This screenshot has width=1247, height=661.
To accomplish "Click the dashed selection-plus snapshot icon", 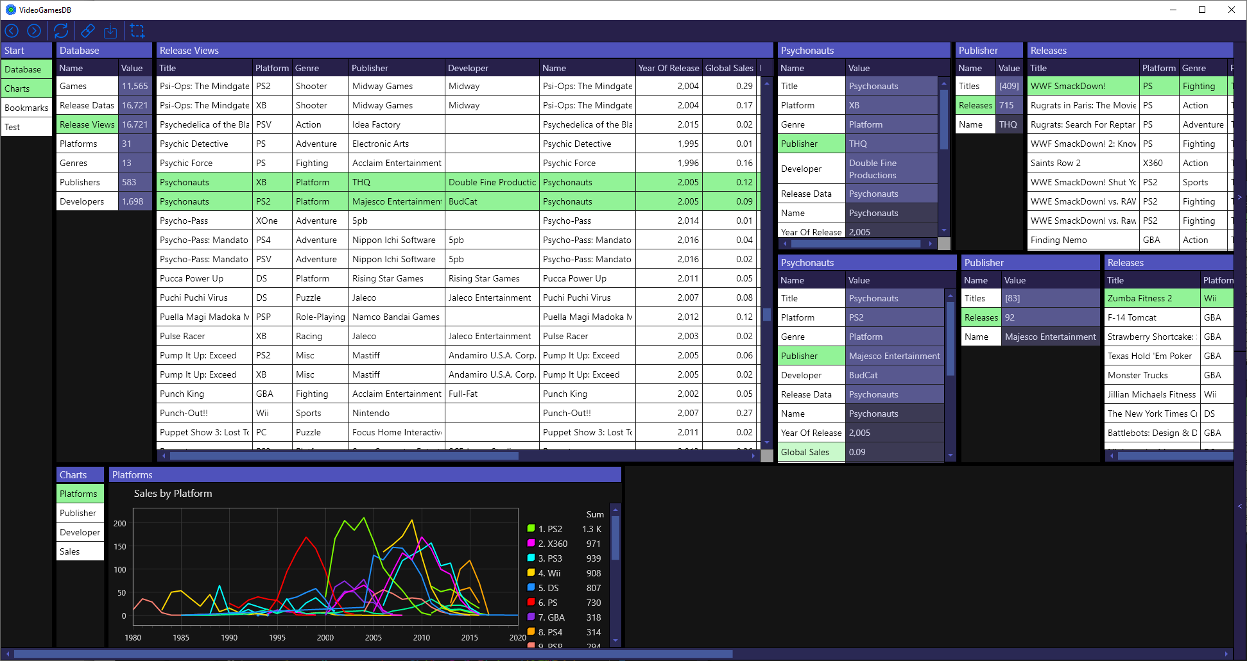I will [137, 31].
